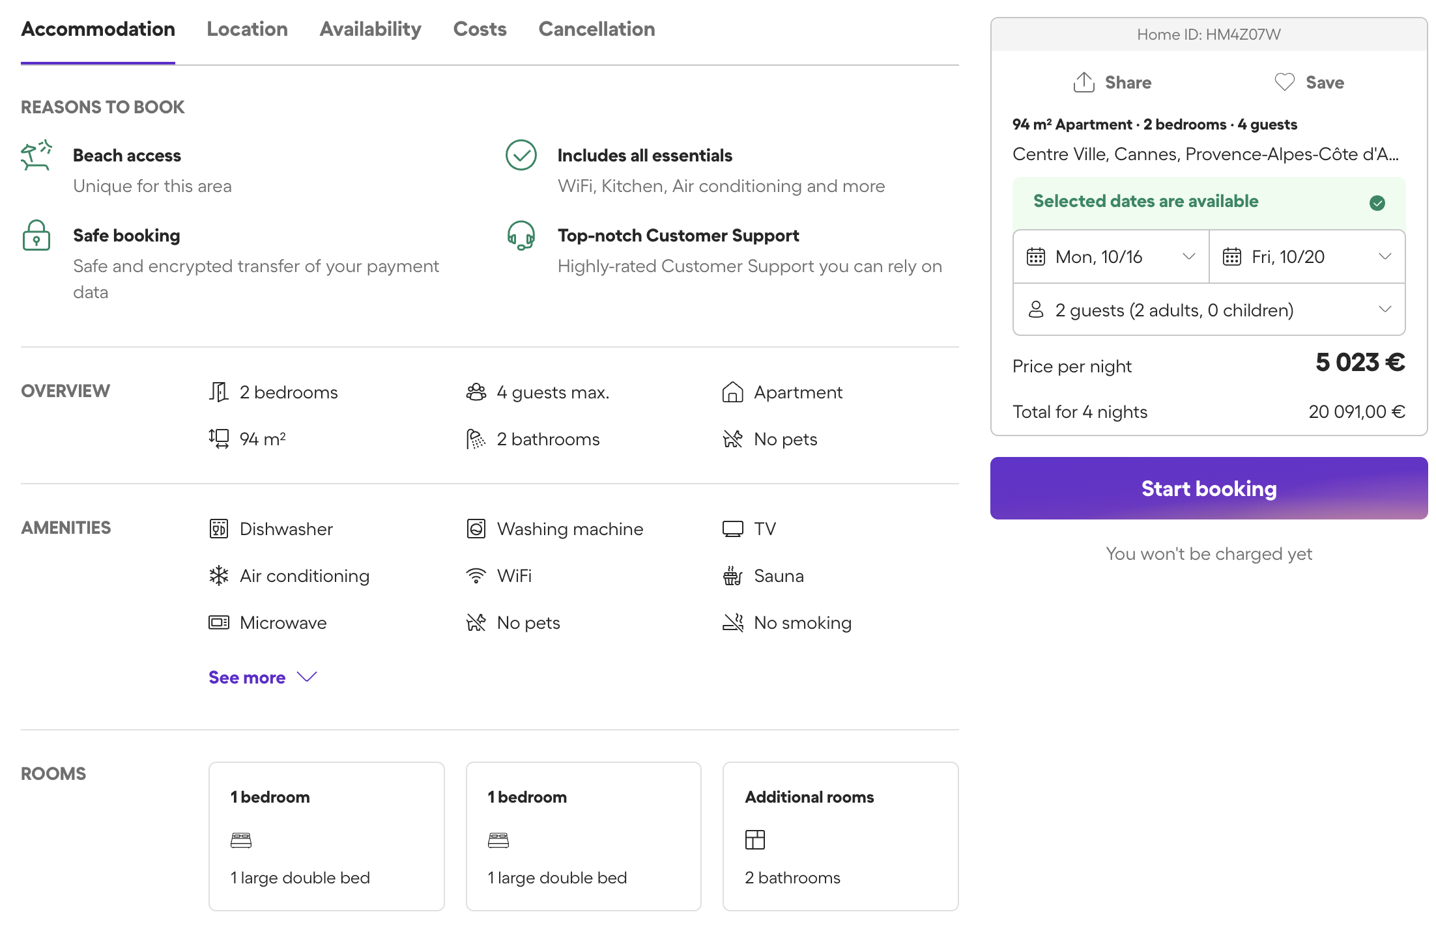The image size is (1436, 940).
Task: Expand the 2 guests selector
Action: 1209,310
